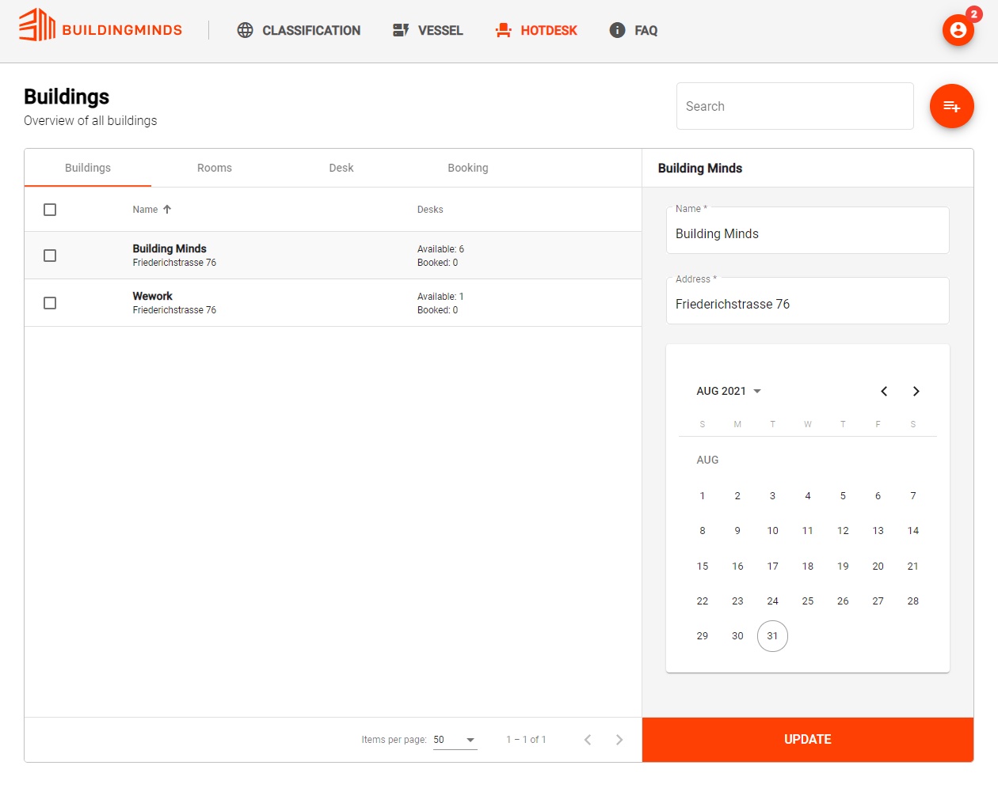The height and width of the screenshot is (792, 998).
Task: Open the Classification menu
Action: [299, 30]
